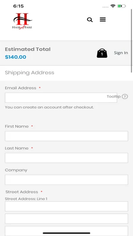Image resolution: width=133 pixels, height=236 pixels.
Task: Focus Street Address Line 1 field
Action: pyautogui.click(x=66, y=206)
